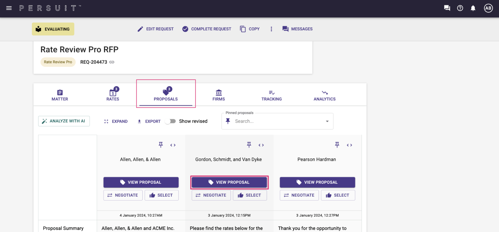The image size is (499, 232).
Task: Click the Pinned proposals search field
Action: 277,121
